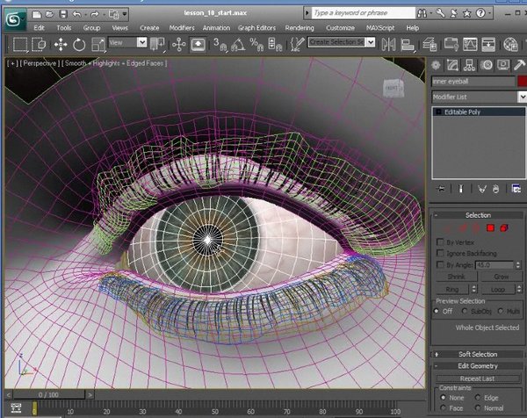Select Polygon sub-object level icon
Image resolution: width=527 pixels, height=418 pixels.
click(x=490, y=228)
